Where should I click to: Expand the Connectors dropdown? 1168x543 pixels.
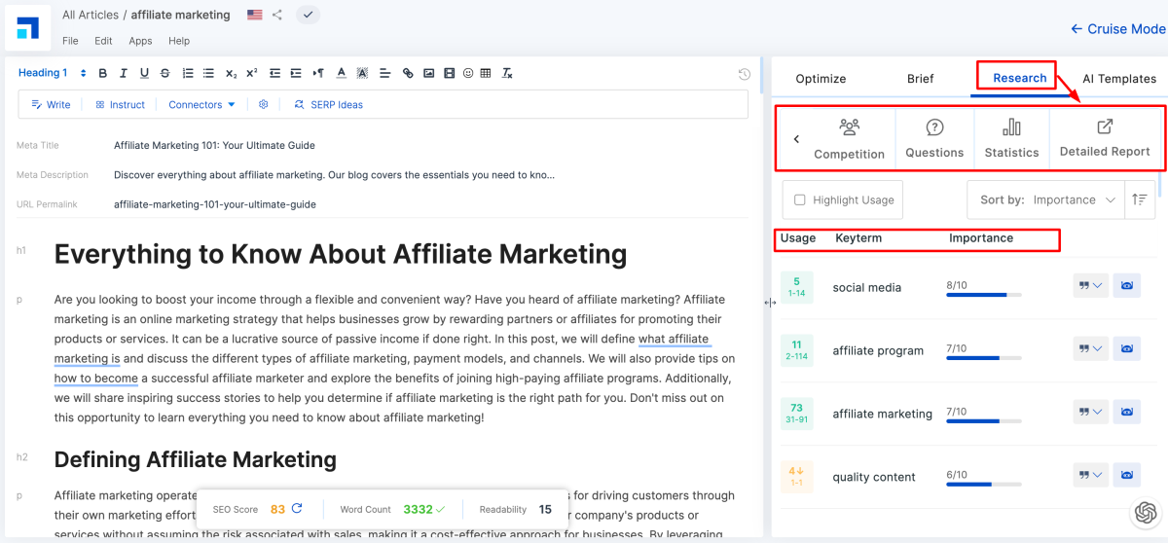tap(201, 104)
